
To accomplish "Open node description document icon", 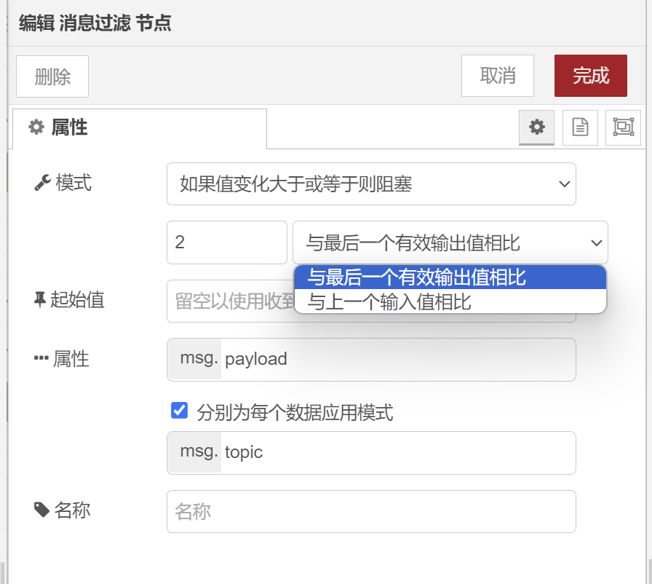I will 580,127.
